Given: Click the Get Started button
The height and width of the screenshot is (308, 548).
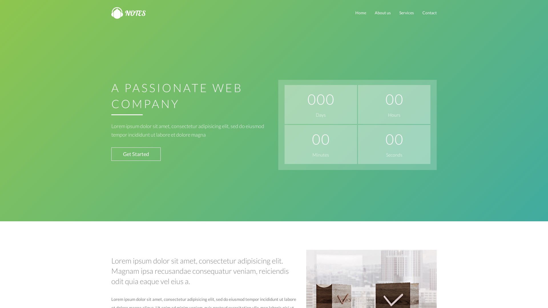Looking at the screenshot, I should 136,154.
